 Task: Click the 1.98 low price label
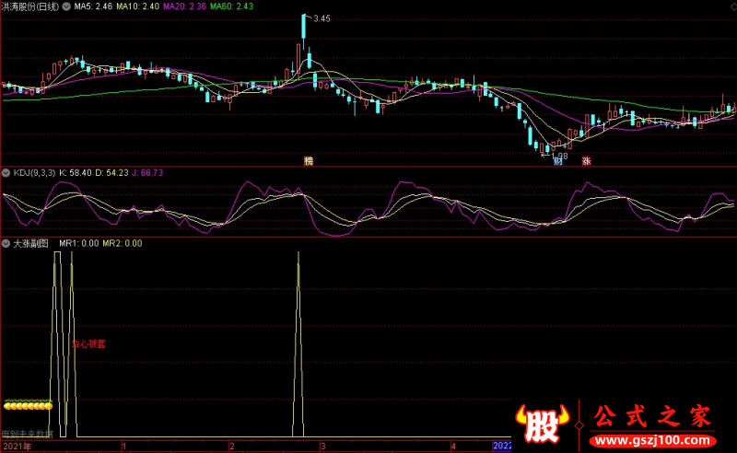pos(559,156)
